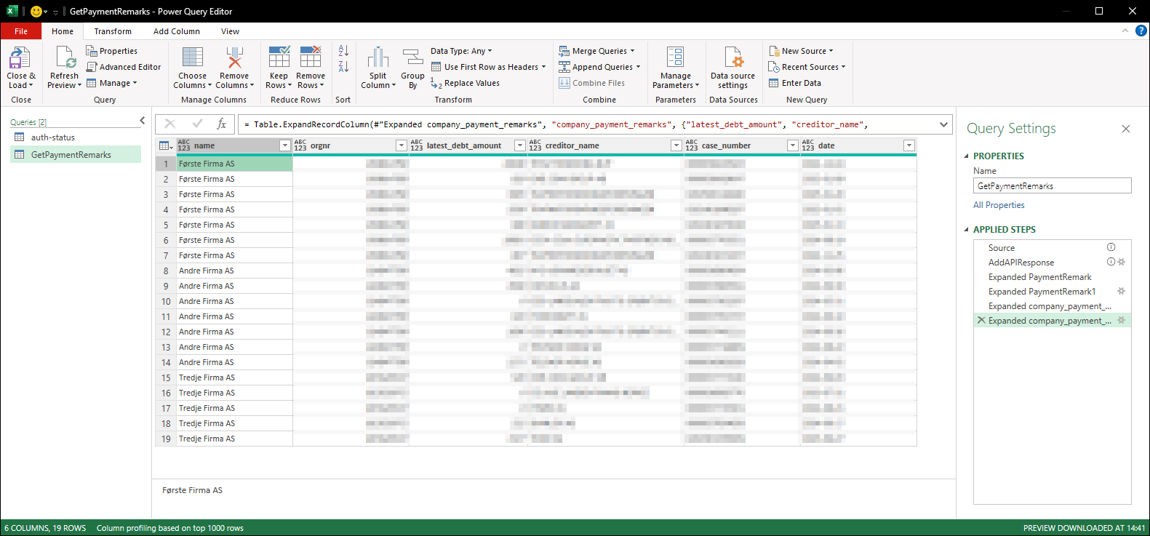Select the Expanded PaymentRemark step
The height and width of the screenshot is (536, 1150).
point(1052,276)
